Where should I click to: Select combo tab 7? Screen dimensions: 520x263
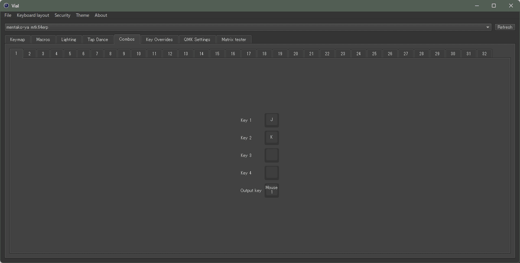[x=97, y=54]
